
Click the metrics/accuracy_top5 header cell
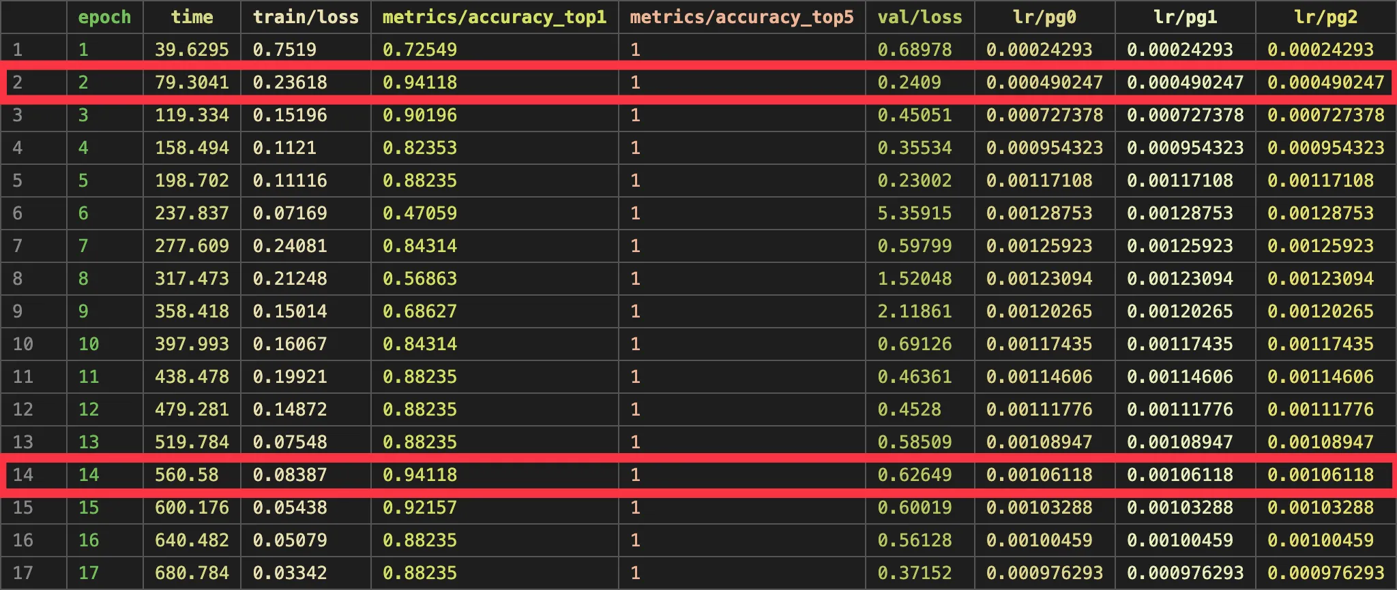(741, 17)
